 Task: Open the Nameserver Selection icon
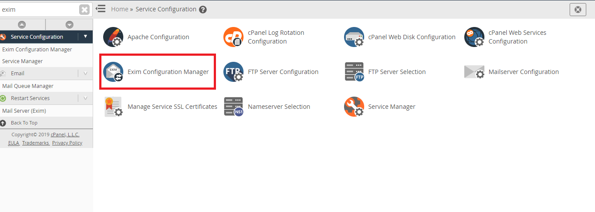tap(233, 107)
